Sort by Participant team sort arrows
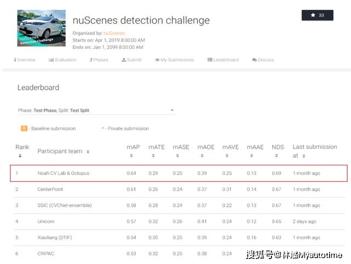This screenshot has height=264, width=351. pyautogui.click(x=88, y=152)
